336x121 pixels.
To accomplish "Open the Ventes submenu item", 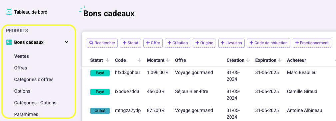I will (21, 56).
